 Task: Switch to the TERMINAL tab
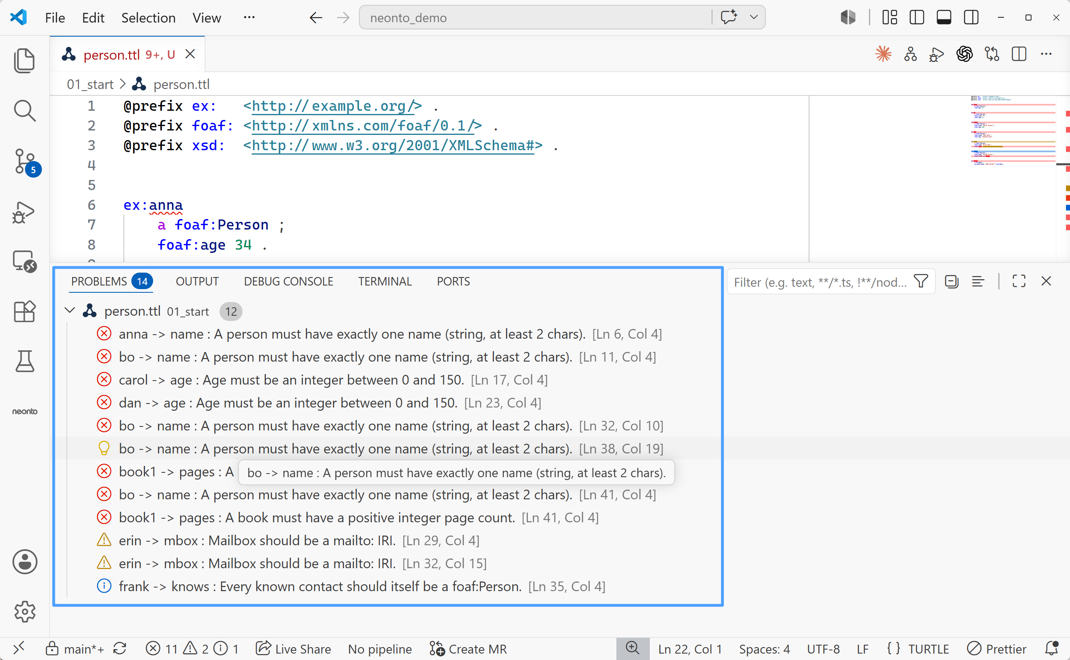(385, 281)
